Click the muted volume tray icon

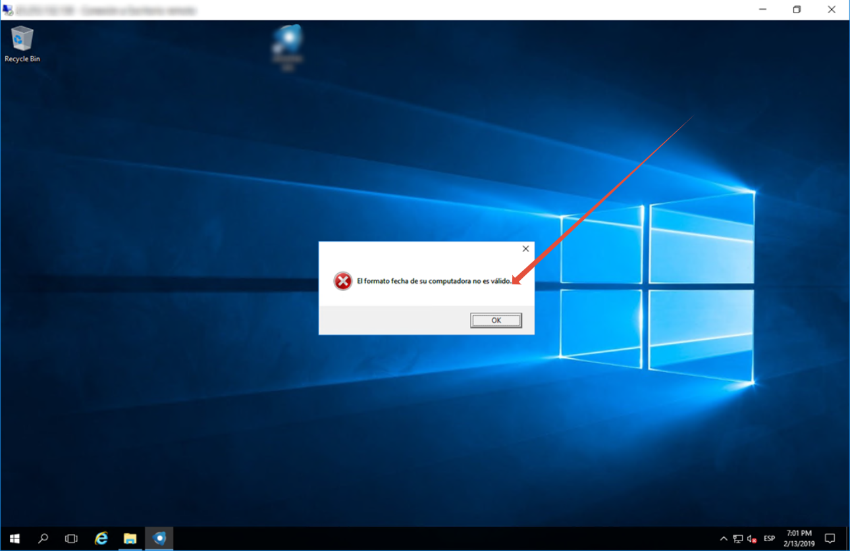[752, 538]
